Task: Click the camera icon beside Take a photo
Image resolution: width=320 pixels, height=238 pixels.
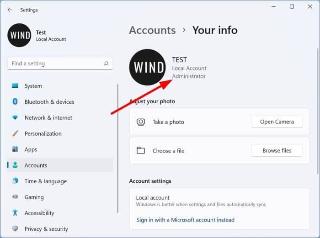Action: [141, 122]
